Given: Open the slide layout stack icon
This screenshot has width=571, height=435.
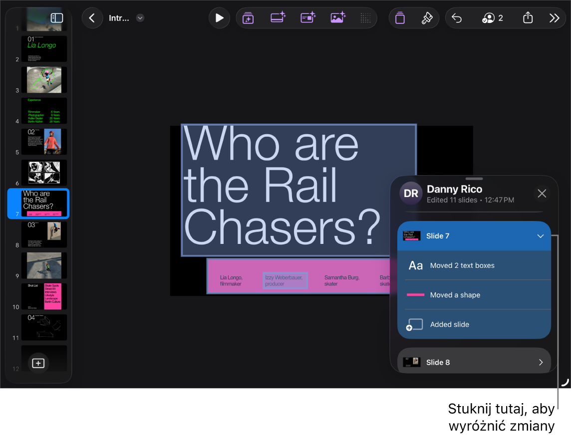Looking at the screenshot, I should click(400, 18).
